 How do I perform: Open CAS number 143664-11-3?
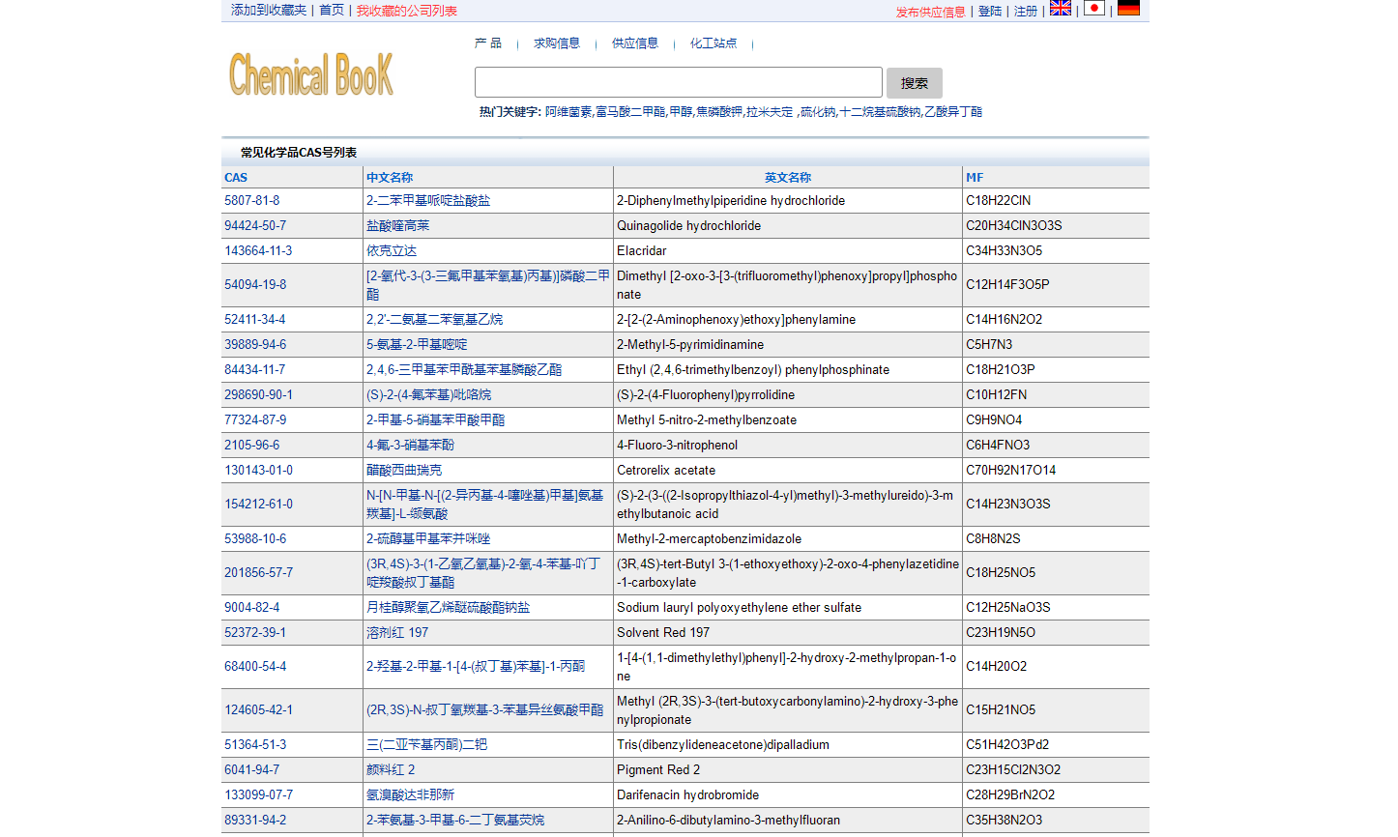pyautogui.click(x=258, y=251)
